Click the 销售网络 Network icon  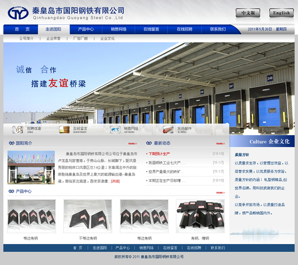click(115, 129)
